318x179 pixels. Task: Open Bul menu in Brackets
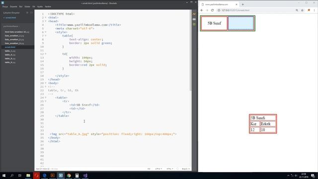pyautogui.click(x=21, y=6)
